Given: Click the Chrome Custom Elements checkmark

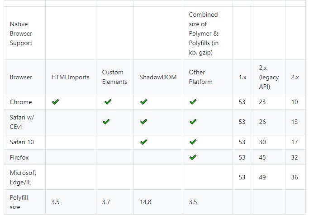Looking at the screenshot, I should pyautogui.click(x=108, y=102).
